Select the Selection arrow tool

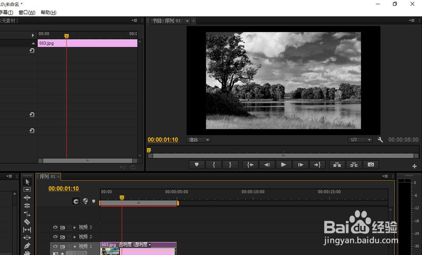27,182
